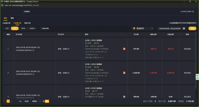
Task: Click the red win badge in row 1
Action: click(x=124, y=49)
